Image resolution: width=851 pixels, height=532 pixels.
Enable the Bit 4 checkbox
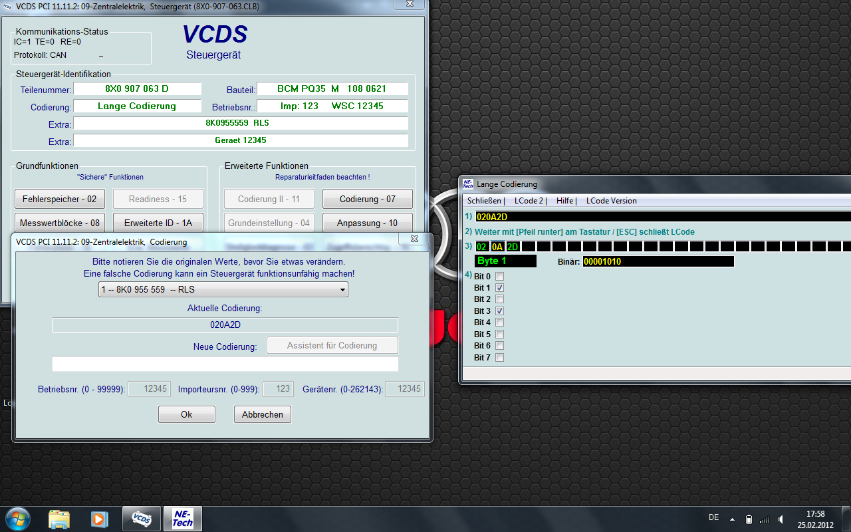tap(500, 323)
